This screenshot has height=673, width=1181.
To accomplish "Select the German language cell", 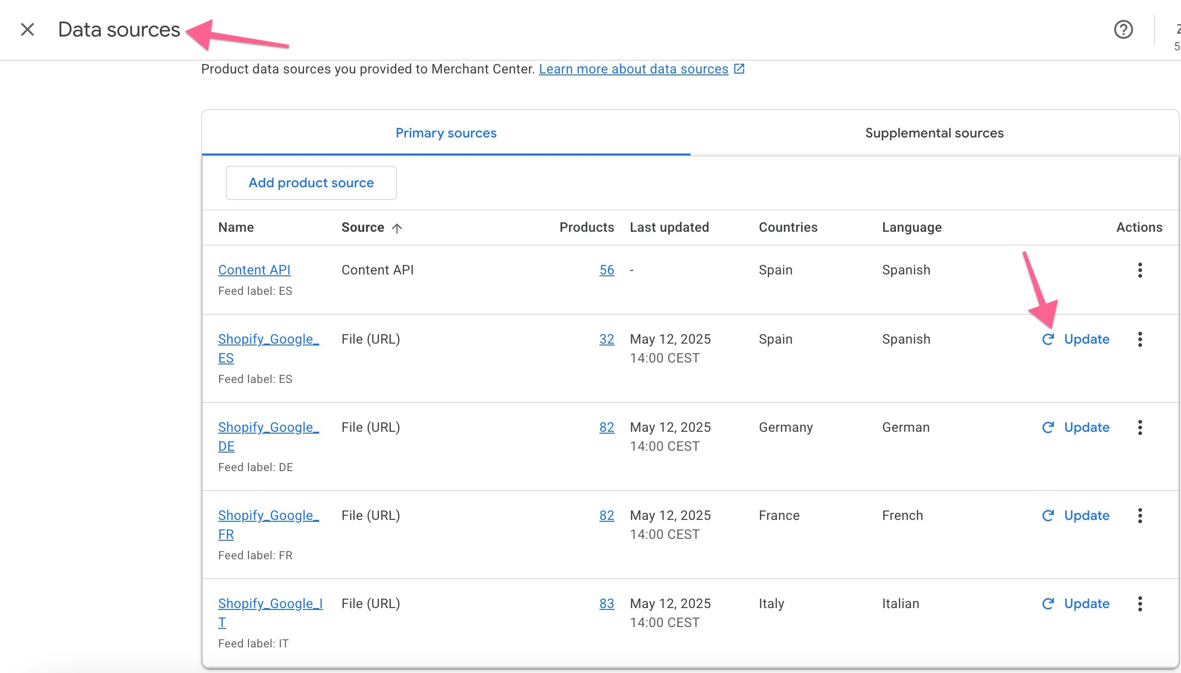I will [x=906, y=427].
